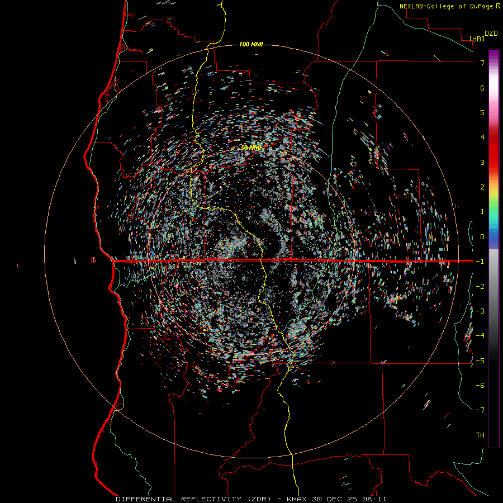
Task: Click the color scale value -2
Action: coord(480,287)
